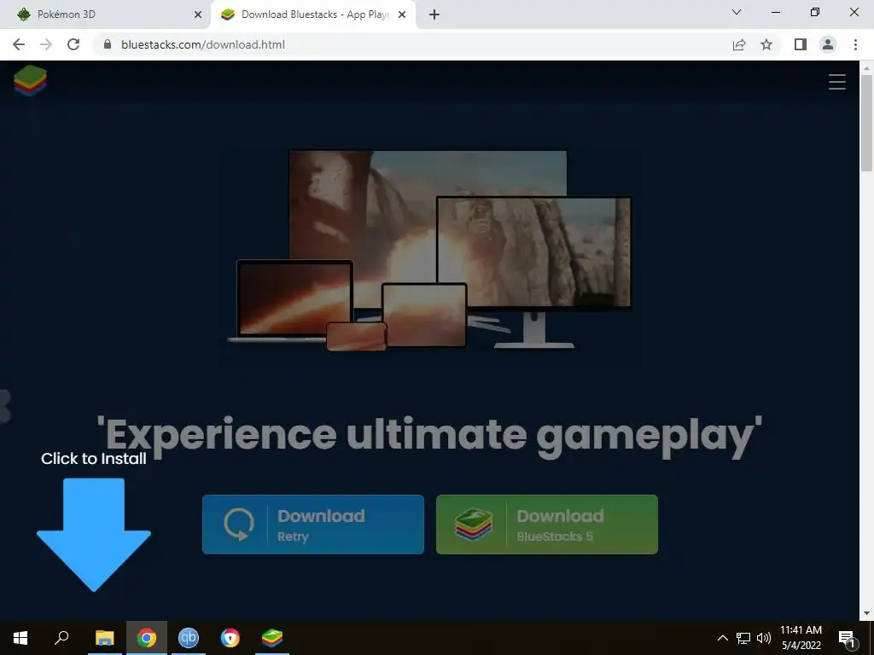This screenshot has width=874, height=655.
Task: Click the Download Retry button
Action: tap(312, 525)
